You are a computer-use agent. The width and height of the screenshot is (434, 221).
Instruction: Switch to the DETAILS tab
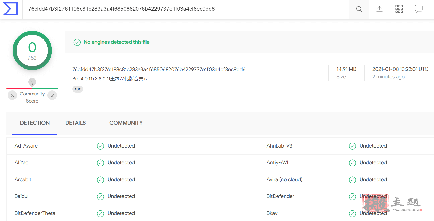pyautogui.click(x=76, y=123)
